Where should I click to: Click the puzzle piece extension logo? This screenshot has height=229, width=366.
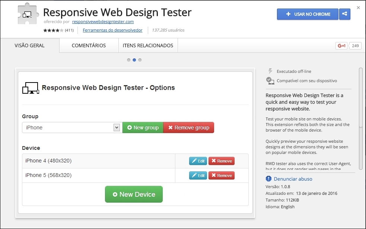point(27,14)
